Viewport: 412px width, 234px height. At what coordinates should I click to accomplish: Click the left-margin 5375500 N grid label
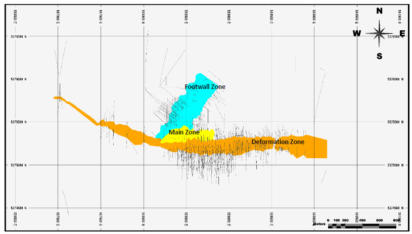tap(19, 122)
